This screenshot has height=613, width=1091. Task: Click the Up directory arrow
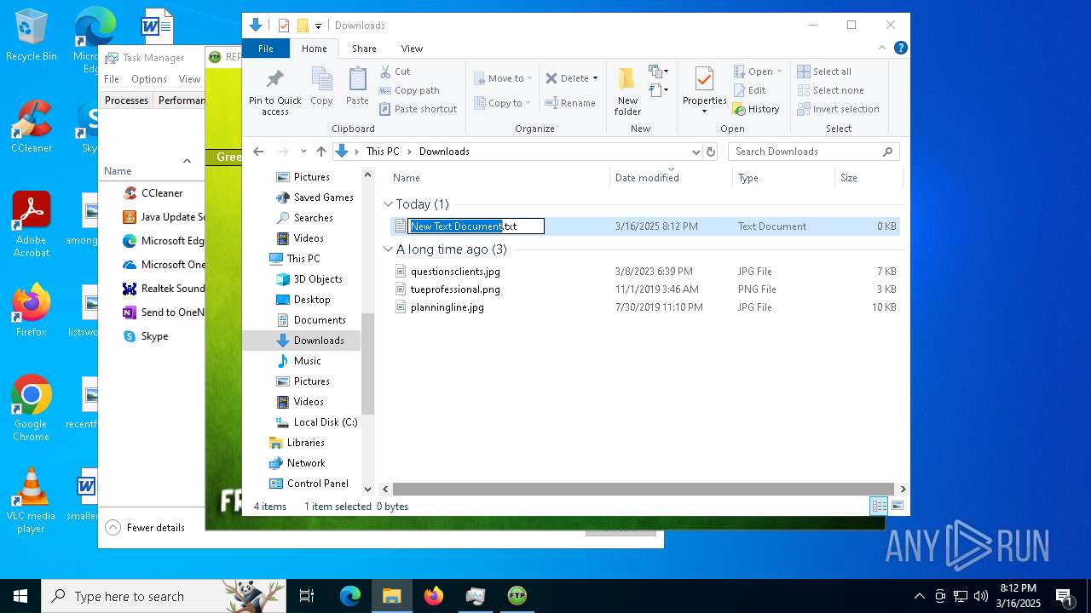(321, 152)
